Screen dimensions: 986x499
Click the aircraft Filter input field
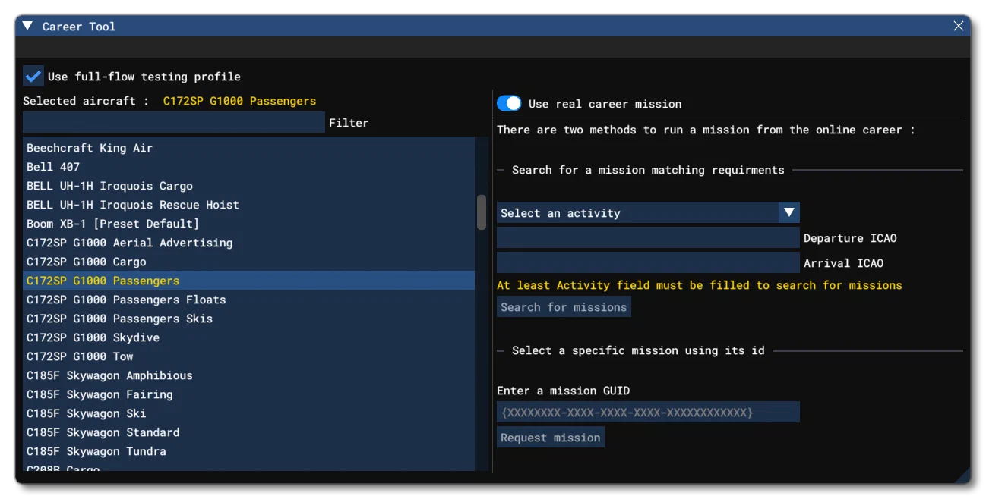[x=174, y=122]
